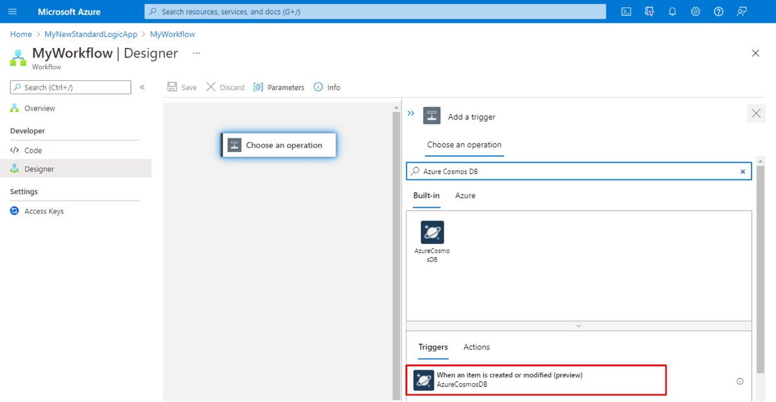Image resolution: width=776 pixels, height=402 pixels.
Task: Click the Save toolbar button
Action: 182,87
